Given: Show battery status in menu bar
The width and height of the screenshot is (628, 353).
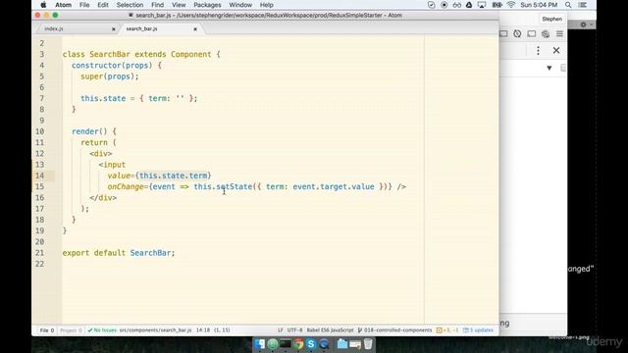Looking at the screenshot, I should point(497,5).
